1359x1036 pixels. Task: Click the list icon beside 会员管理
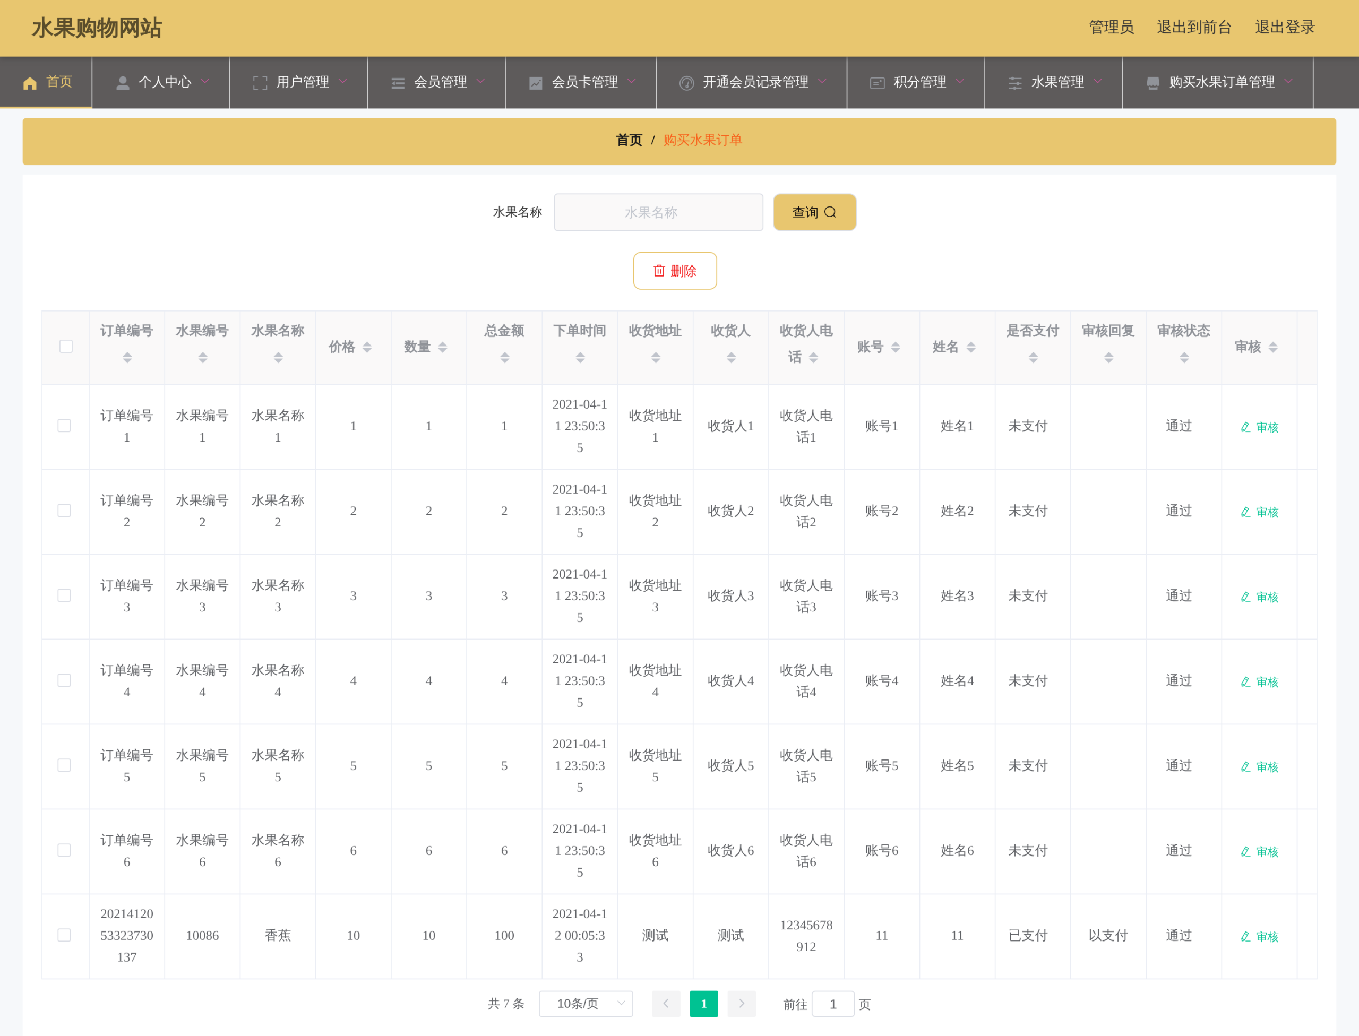click(398, 83)
